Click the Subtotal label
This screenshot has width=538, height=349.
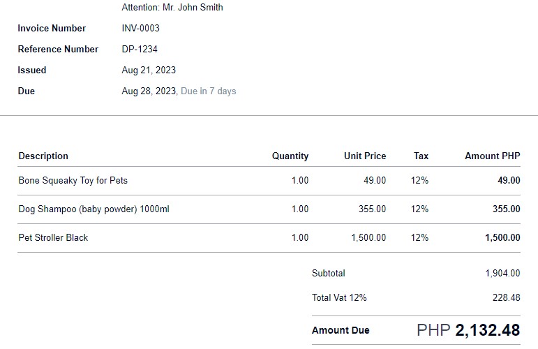point(328,274)
